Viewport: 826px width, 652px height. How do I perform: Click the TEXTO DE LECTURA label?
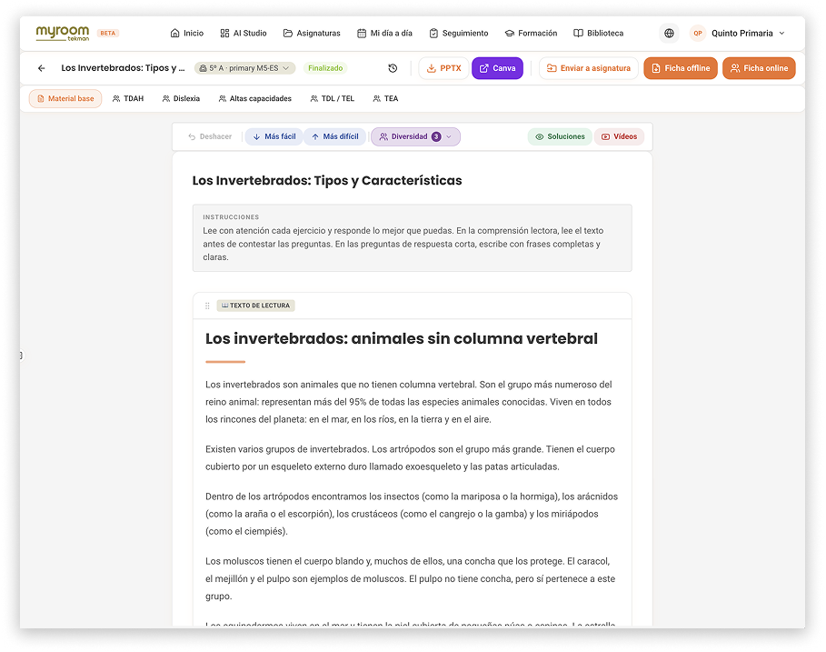[255, 306]
